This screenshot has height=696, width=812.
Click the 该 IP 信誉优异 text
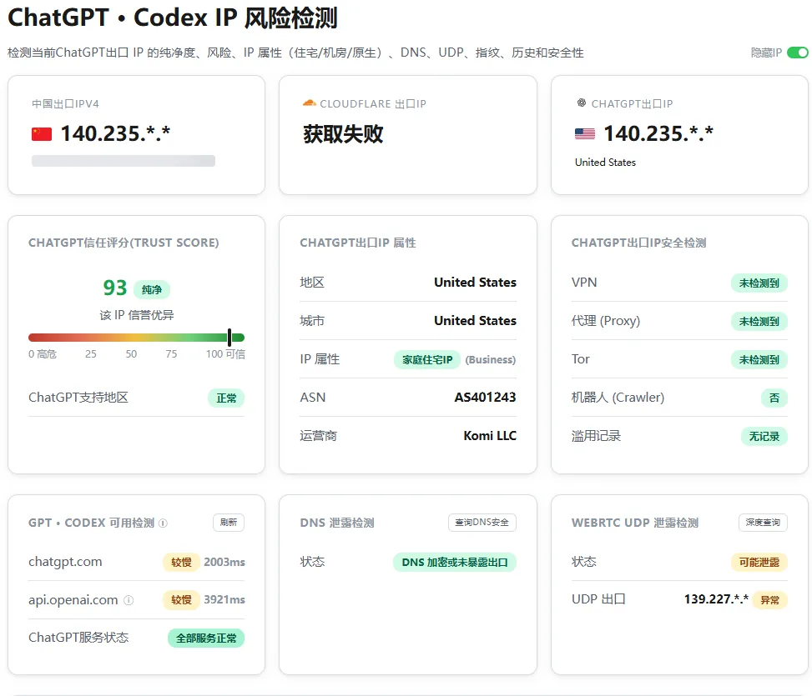point(137,315)
